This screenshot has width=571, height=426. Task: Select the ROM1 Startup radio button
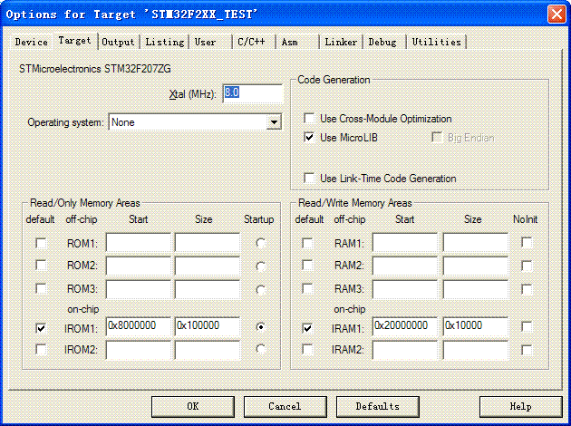point(260,243)
